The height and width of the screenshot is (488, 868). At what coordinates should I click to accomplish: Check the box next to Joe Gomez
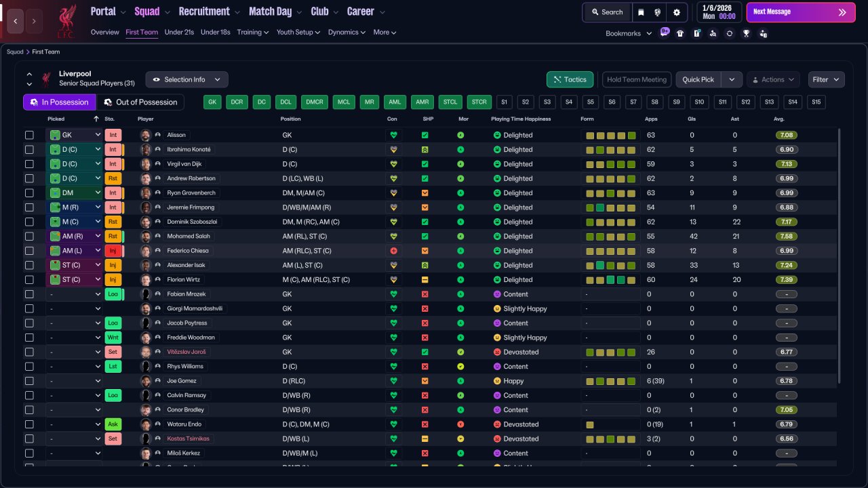click(29, 381)
